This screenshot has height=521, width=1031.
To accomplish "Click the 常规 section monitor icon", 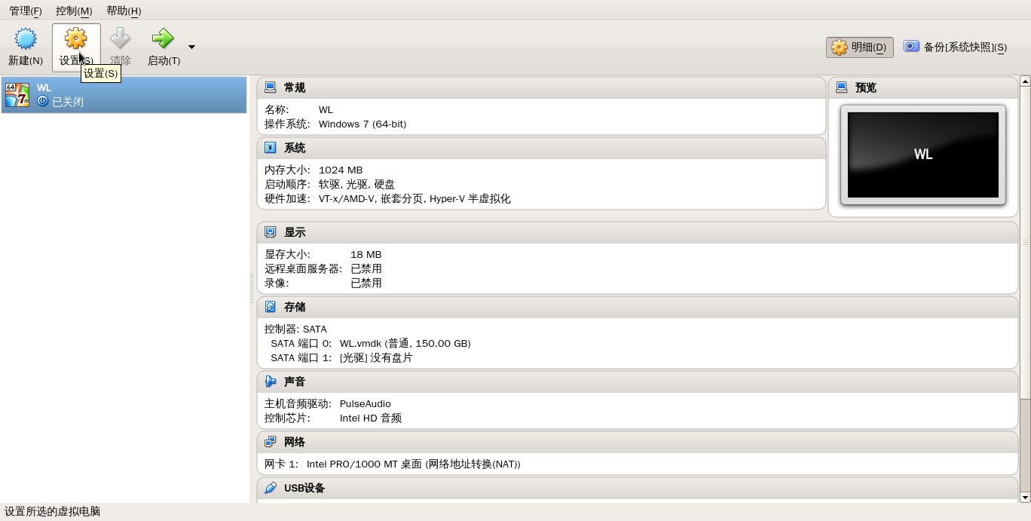I will [x=271, y=87].
